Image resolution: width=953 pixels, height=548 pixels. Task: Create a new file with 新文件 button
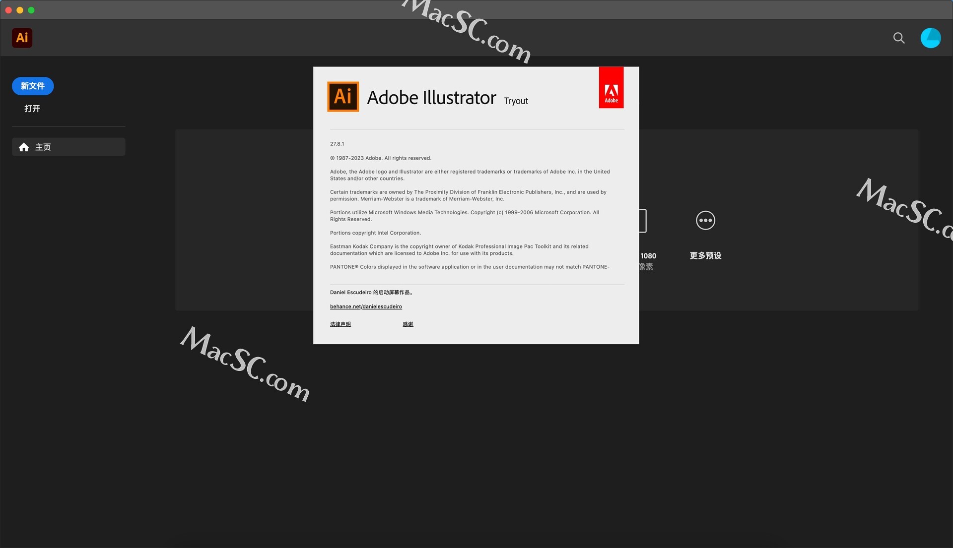click(x=33, y=86)
